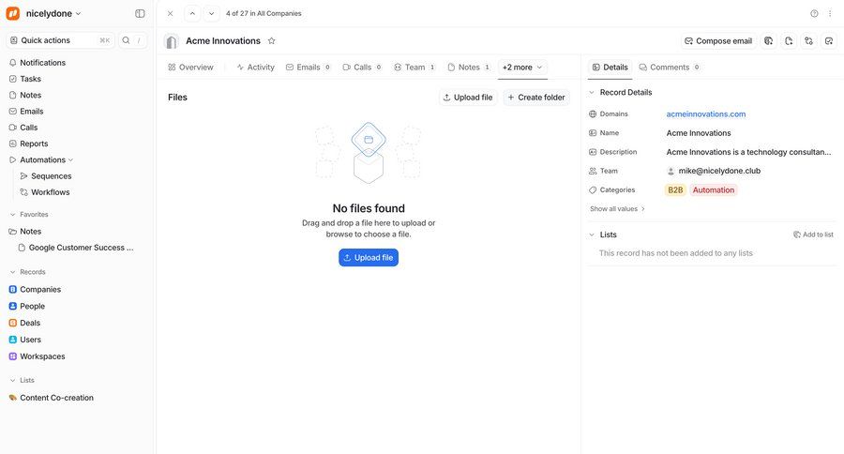This screenshot has width=844, height=454.
Task: Switch to the Activity tab
Action: pos(256,68)
